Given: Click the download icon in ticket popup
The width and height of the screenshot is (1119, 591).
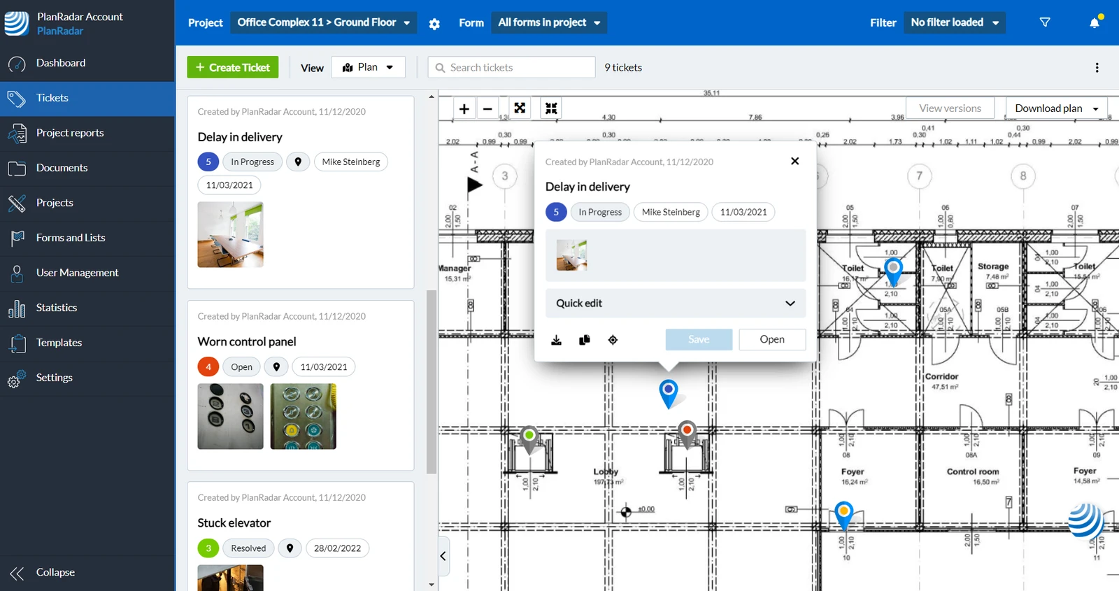Looking at the screenshot, I should pyautogui.click(x=556, y=340).
